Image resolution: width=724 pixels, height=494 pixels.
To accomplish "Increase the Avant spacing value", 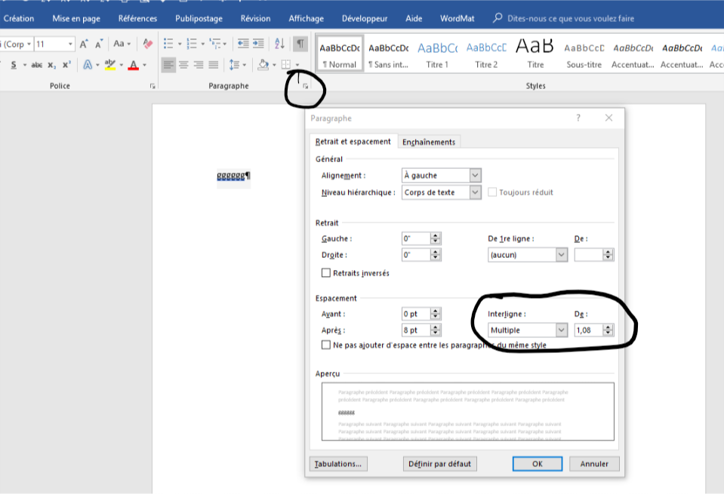I will 436,311.
